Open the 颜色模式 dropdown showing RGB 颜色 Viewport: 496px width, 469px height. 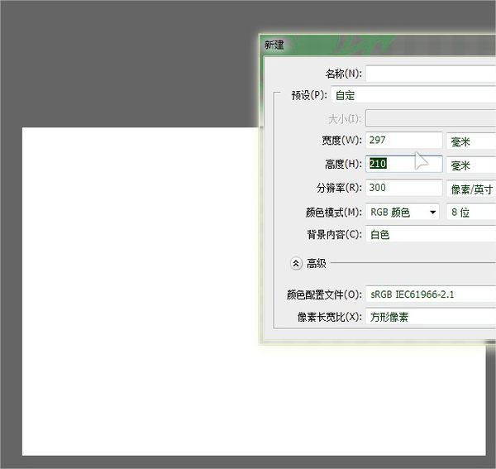pyautogui.click(x=403, y=212)
